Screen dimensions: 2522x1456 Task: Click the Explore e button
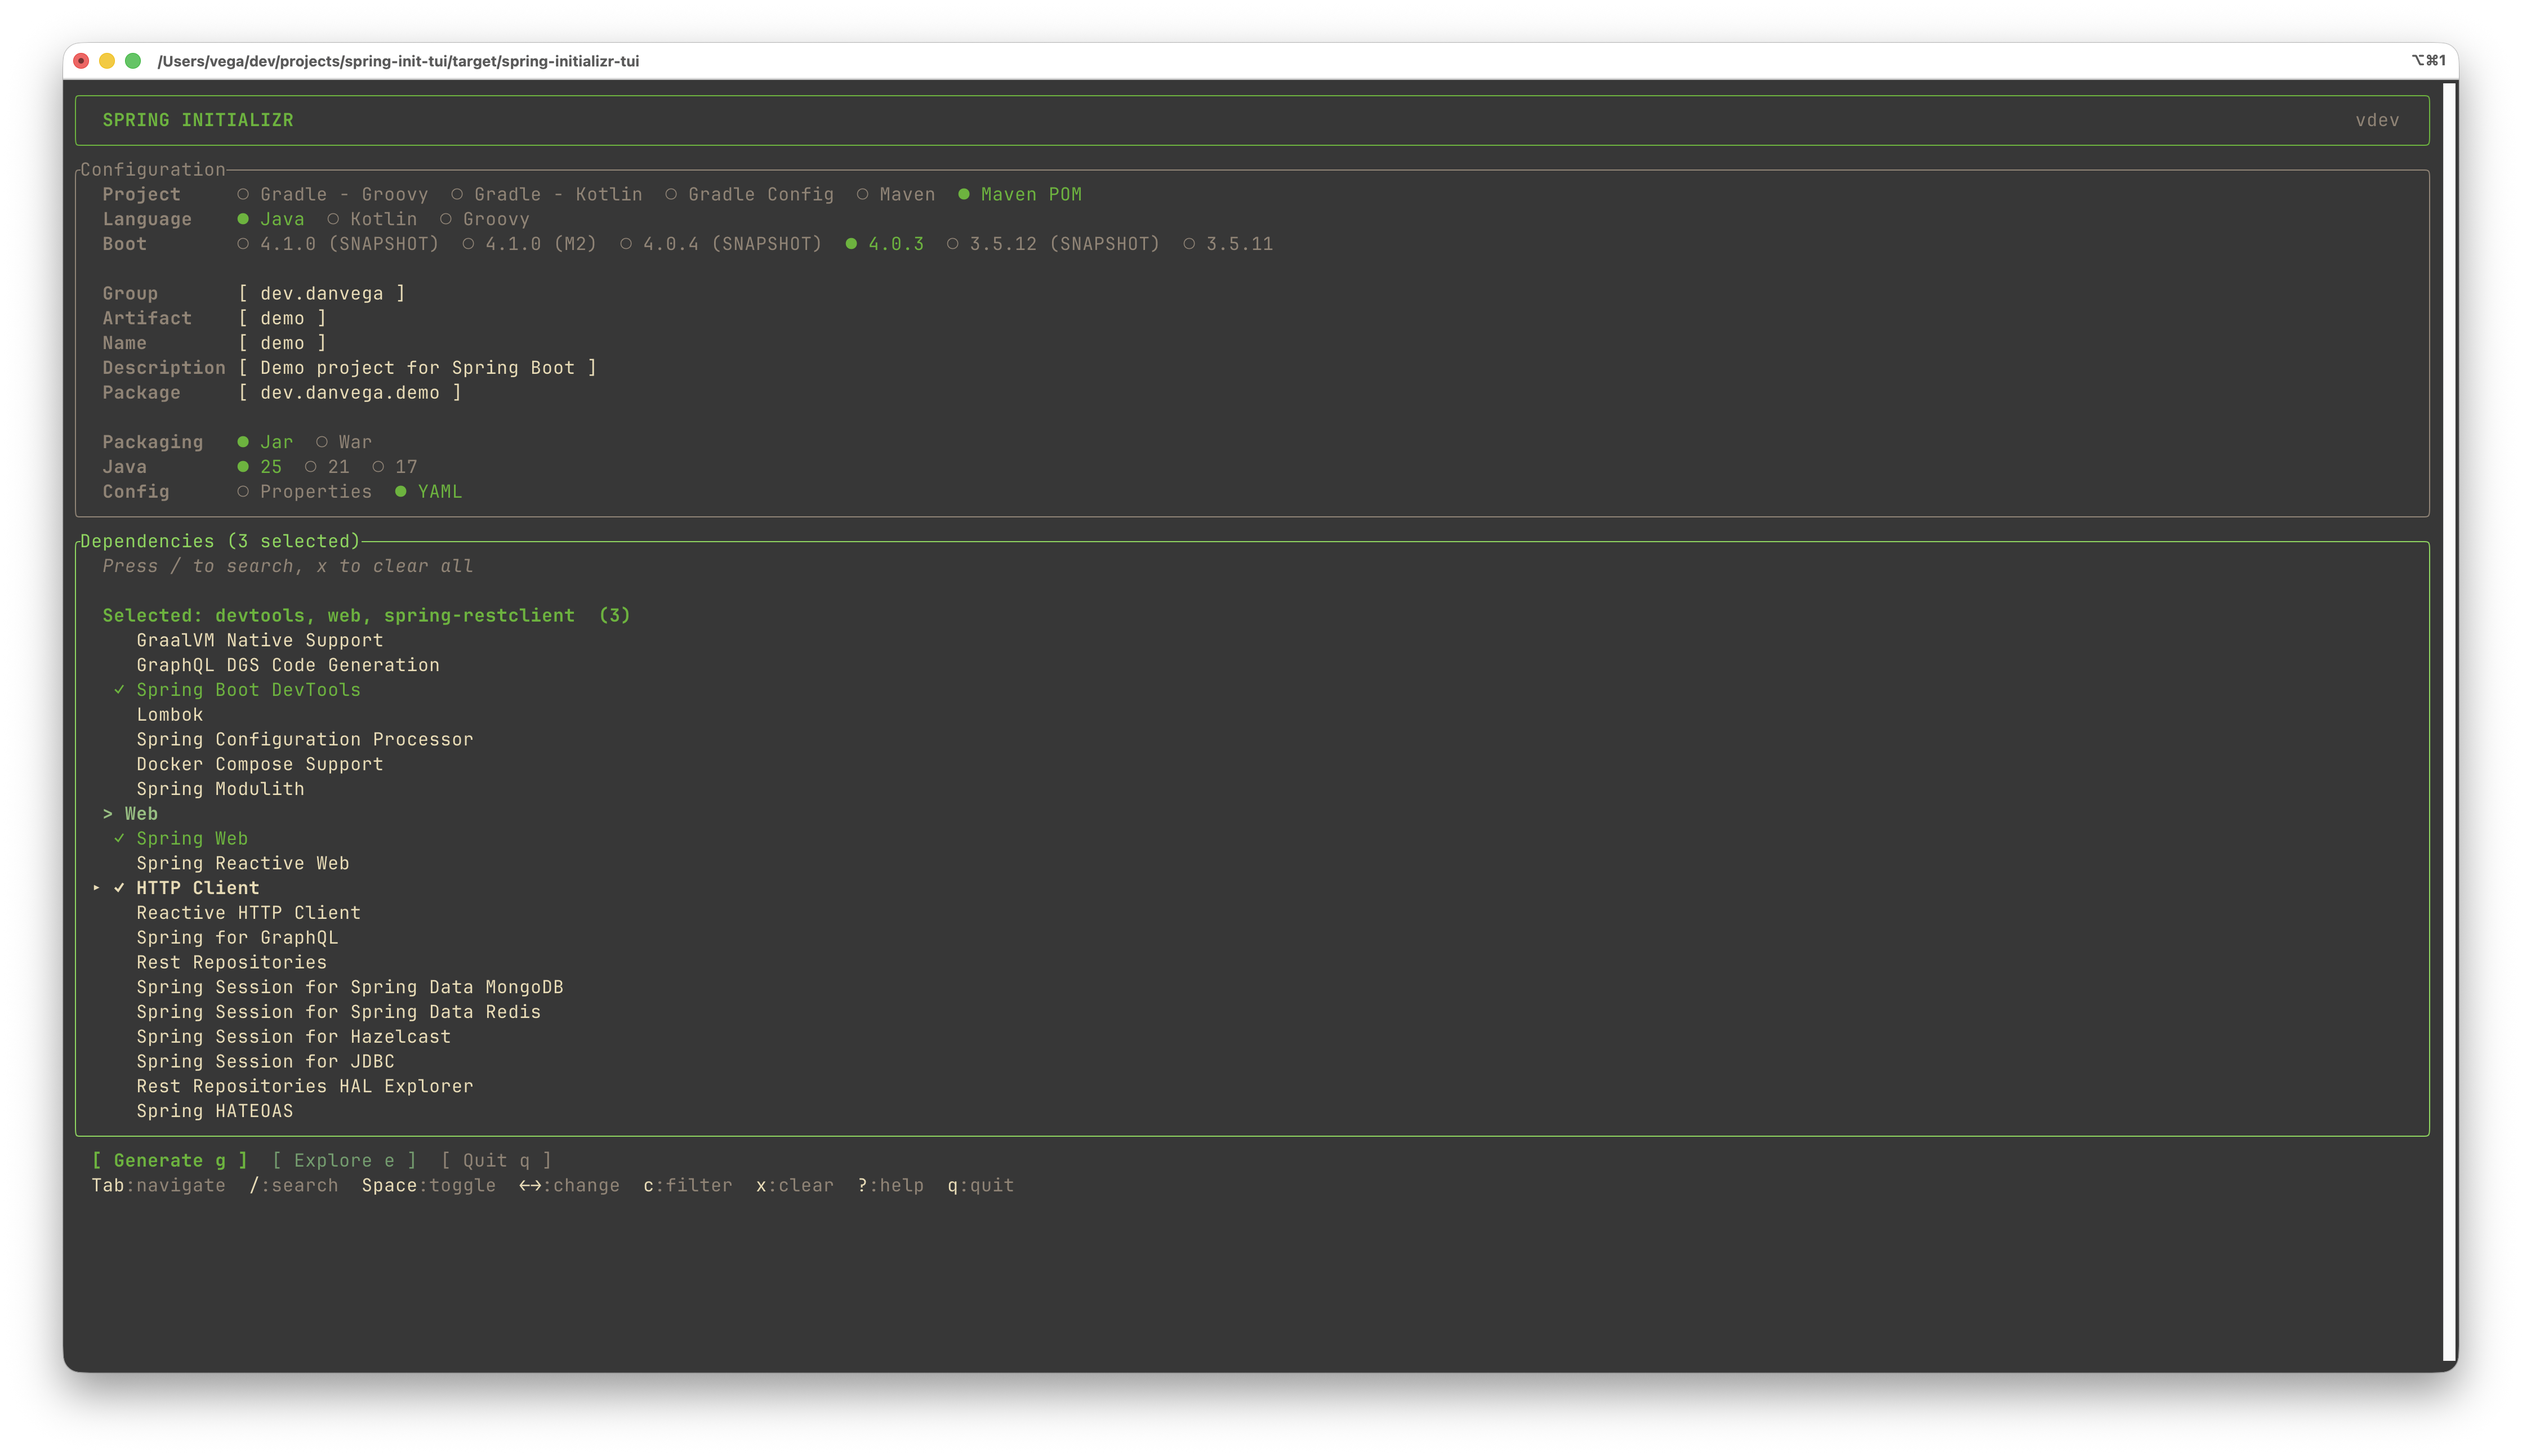point(343,1160)
